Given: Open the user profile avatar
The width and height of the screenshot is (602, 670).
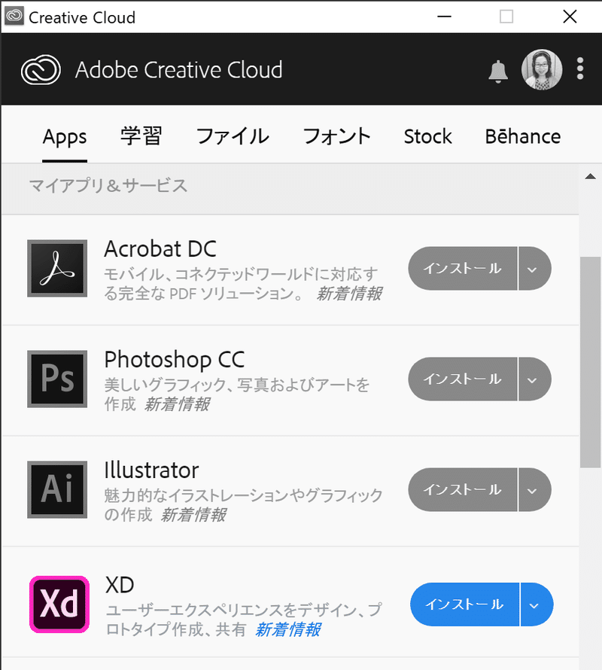Looking at the screenshot, I should pyautogui.click(x=542, y=70).
